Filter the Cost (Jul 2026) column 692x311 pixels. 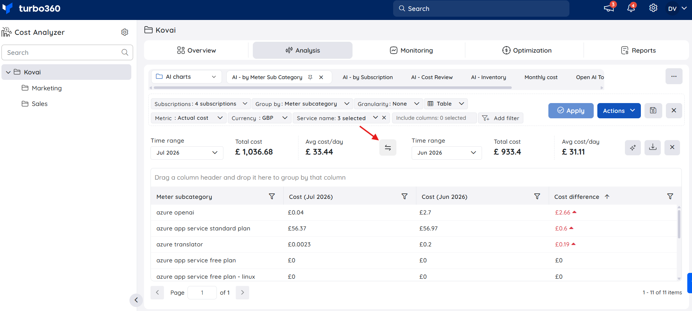(404, 196)
